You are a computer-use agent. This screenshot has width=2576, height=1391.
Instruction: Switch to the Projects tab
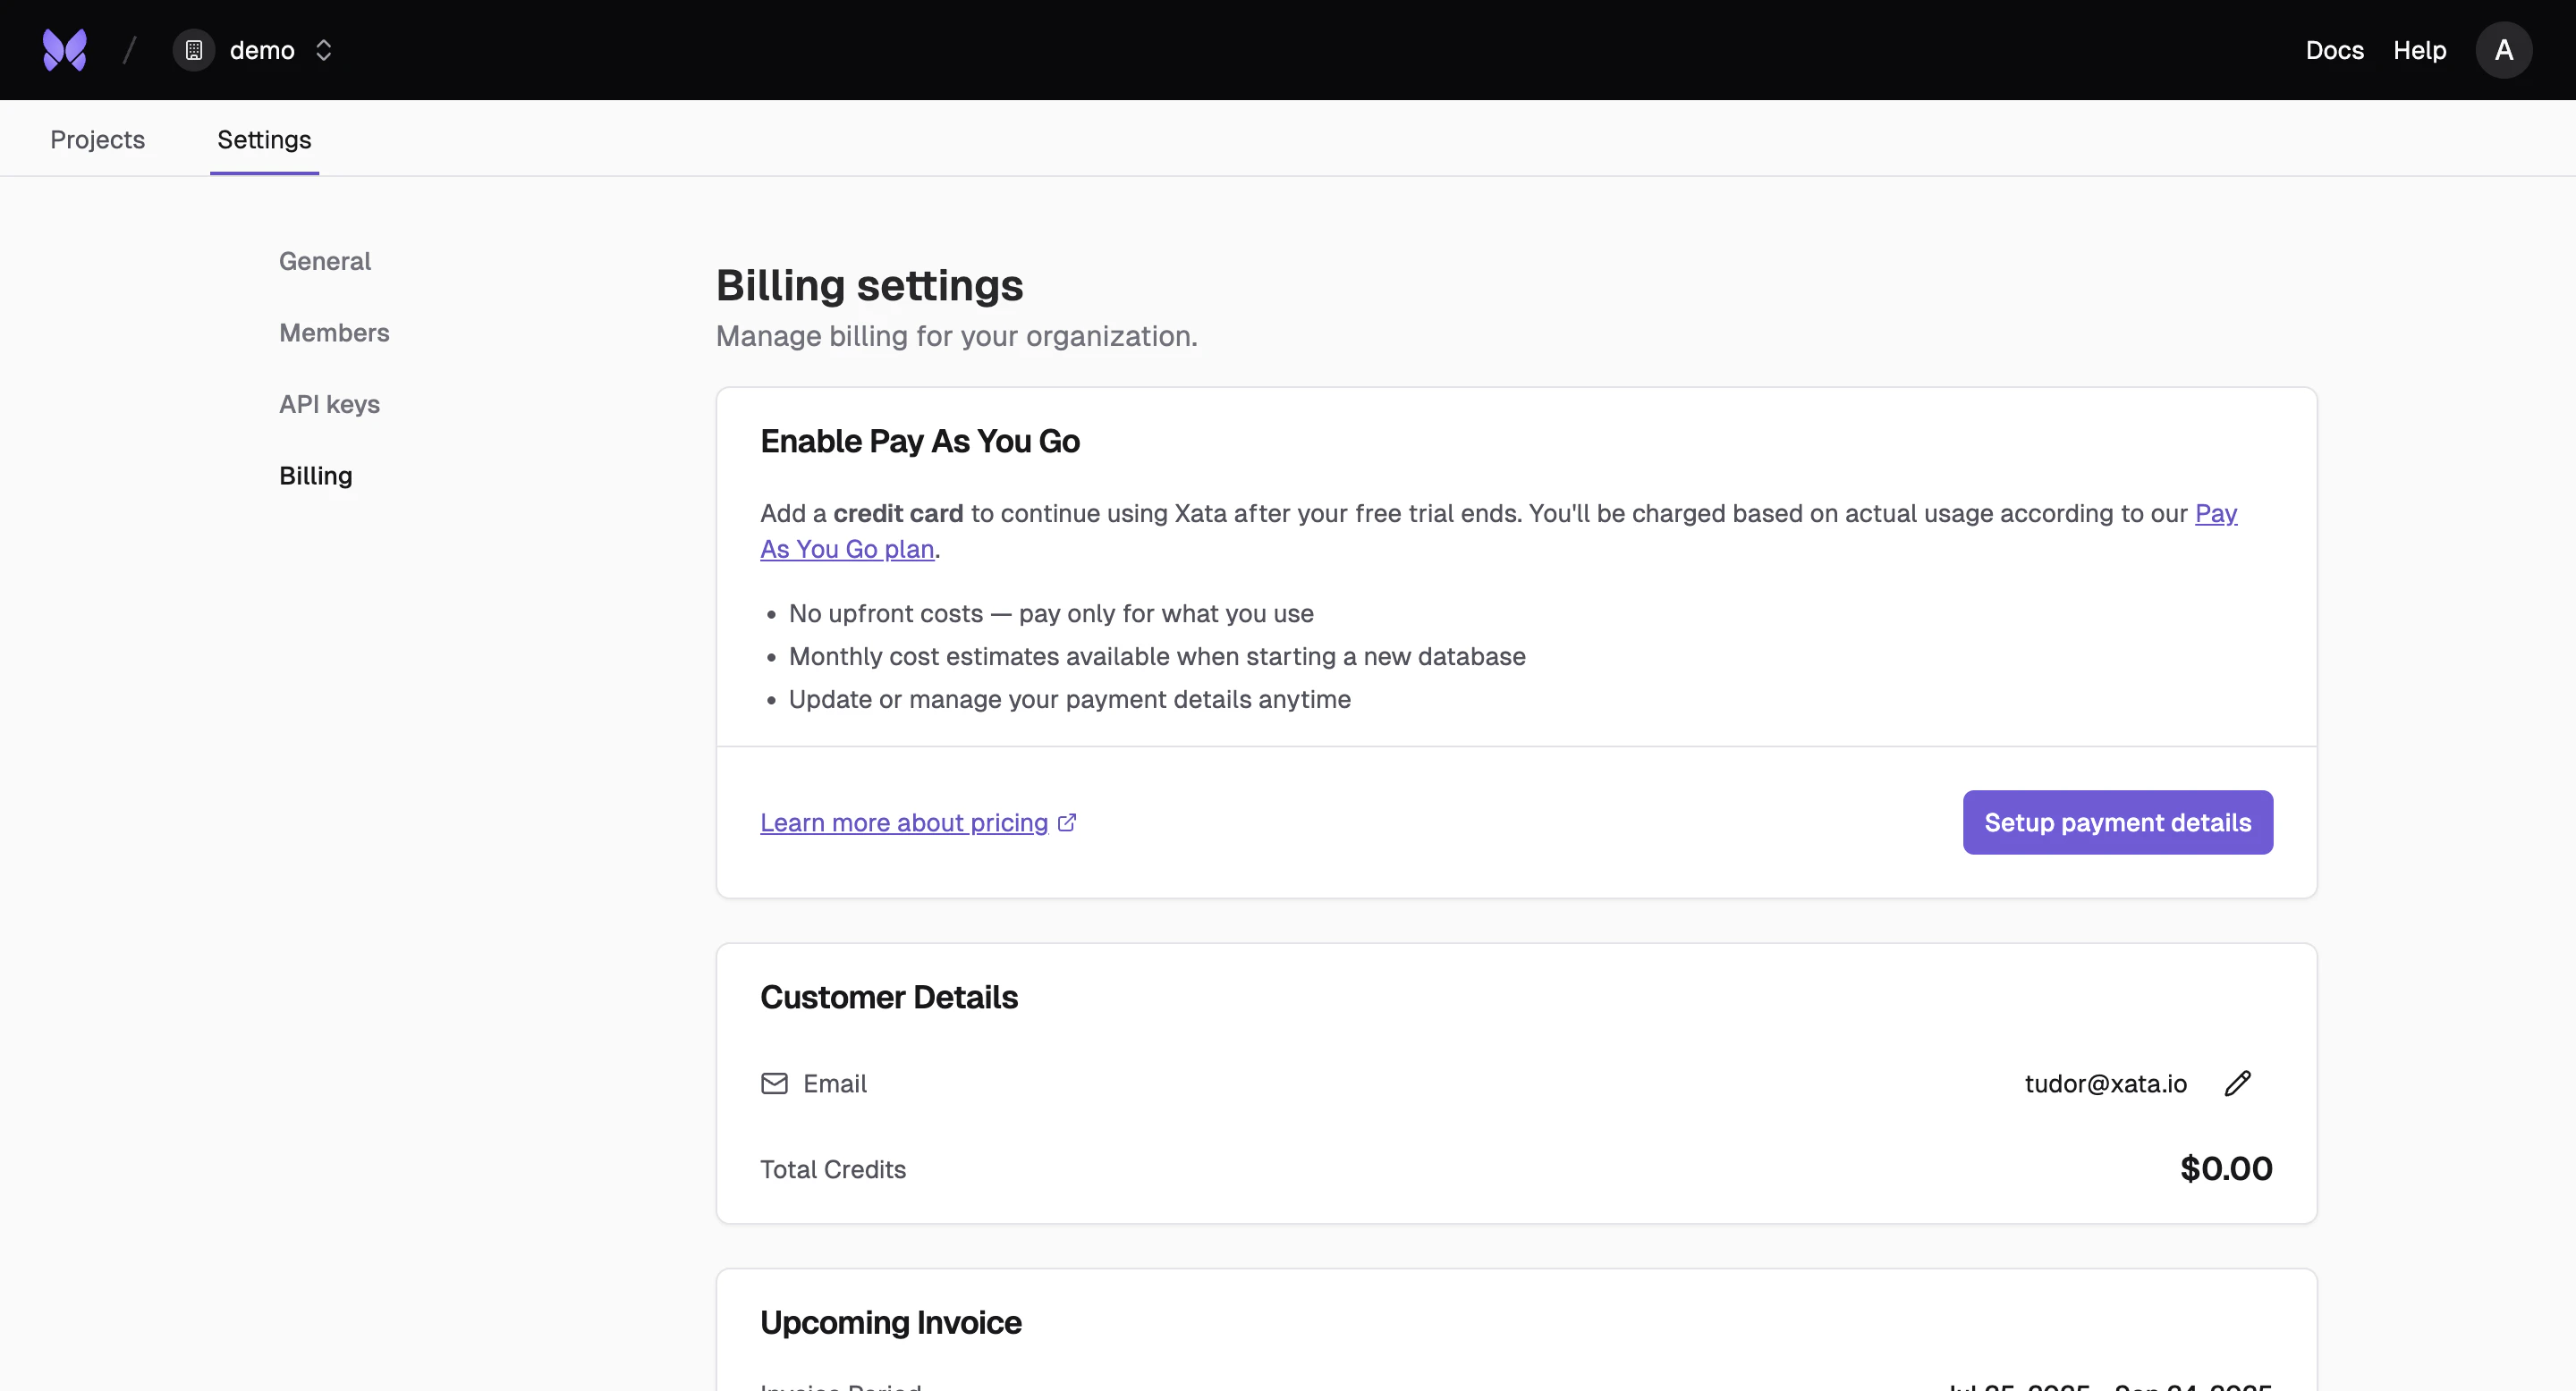97,139
